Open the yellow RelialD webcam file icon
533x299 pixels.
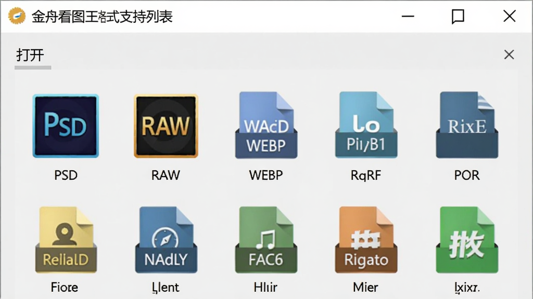(66, 240)
